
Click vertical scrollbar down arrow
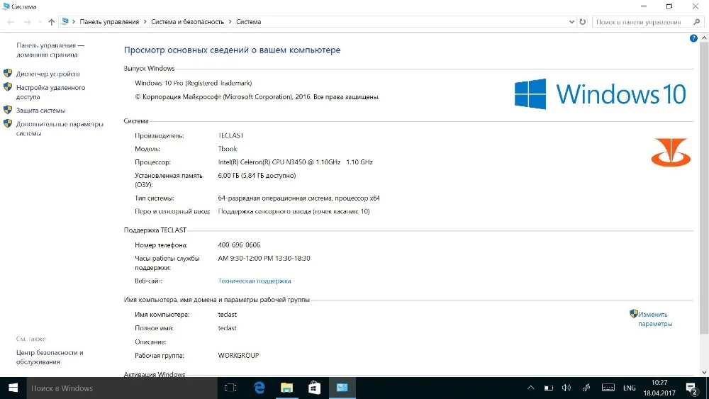click(704, 372)
